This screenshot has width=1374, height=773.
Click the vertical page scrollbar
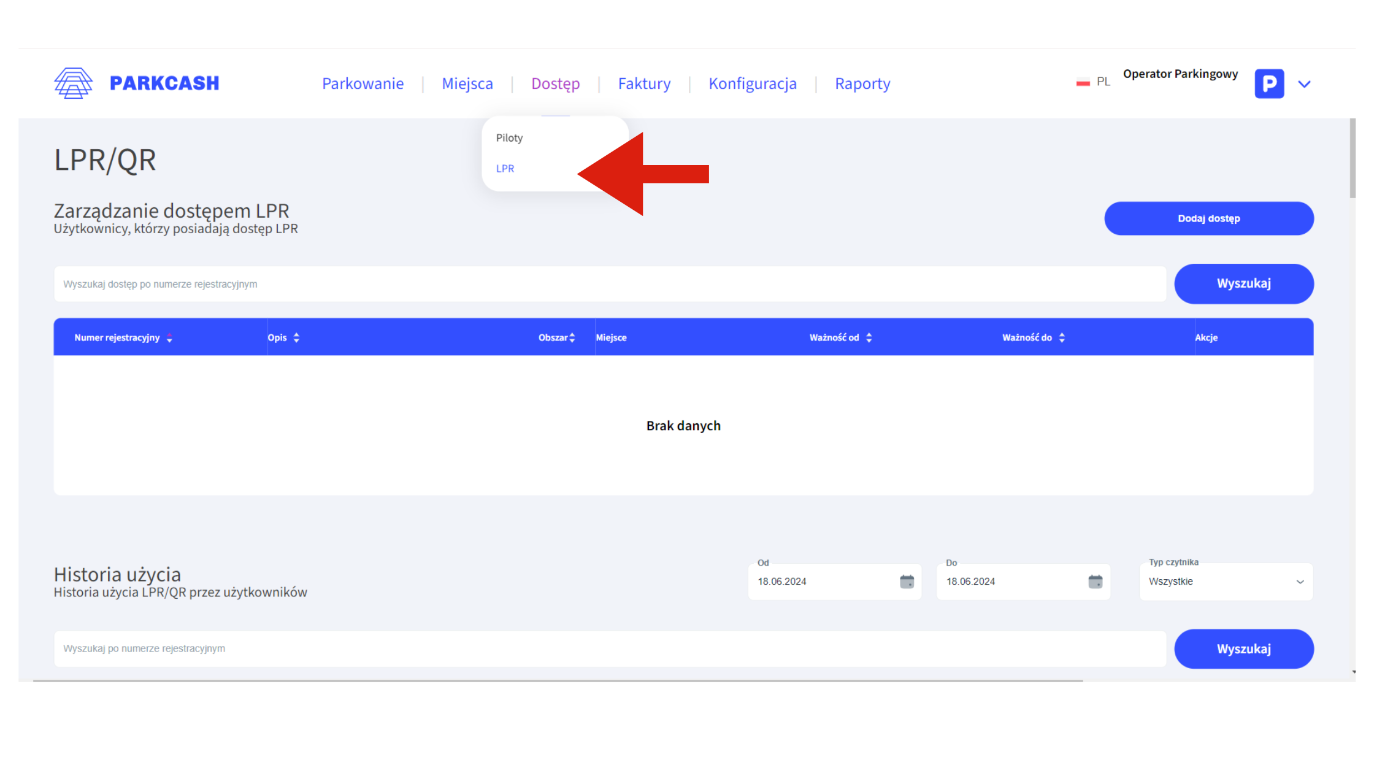(1353, 158)
